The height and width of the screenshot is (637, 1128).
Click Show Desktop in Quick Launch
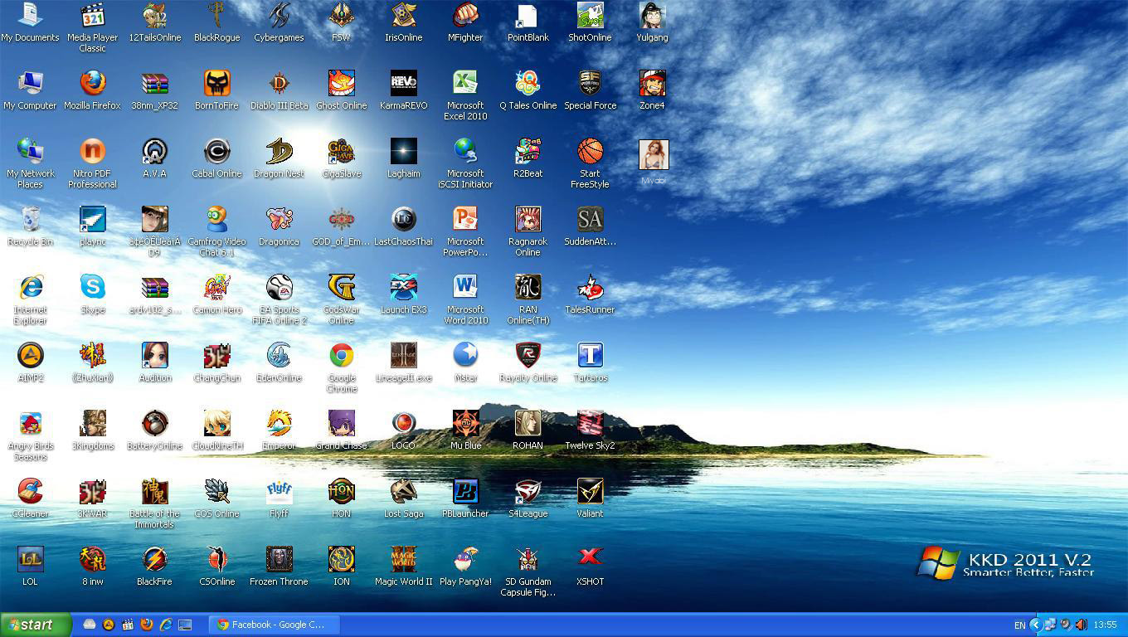click(x=185, y=625)
